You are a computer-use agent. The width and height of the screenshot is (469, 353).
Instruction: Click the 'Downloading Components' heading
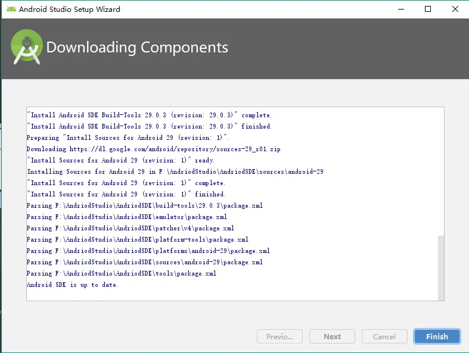pos(137,47)
